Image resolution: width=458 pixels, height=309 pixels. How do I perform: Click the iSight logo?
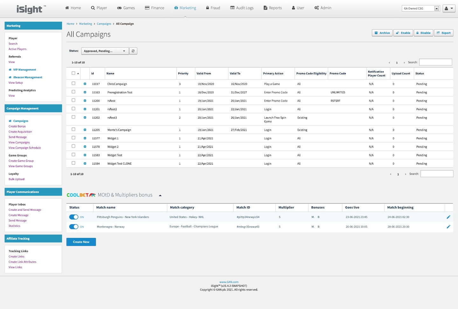(x=31, y=9)
